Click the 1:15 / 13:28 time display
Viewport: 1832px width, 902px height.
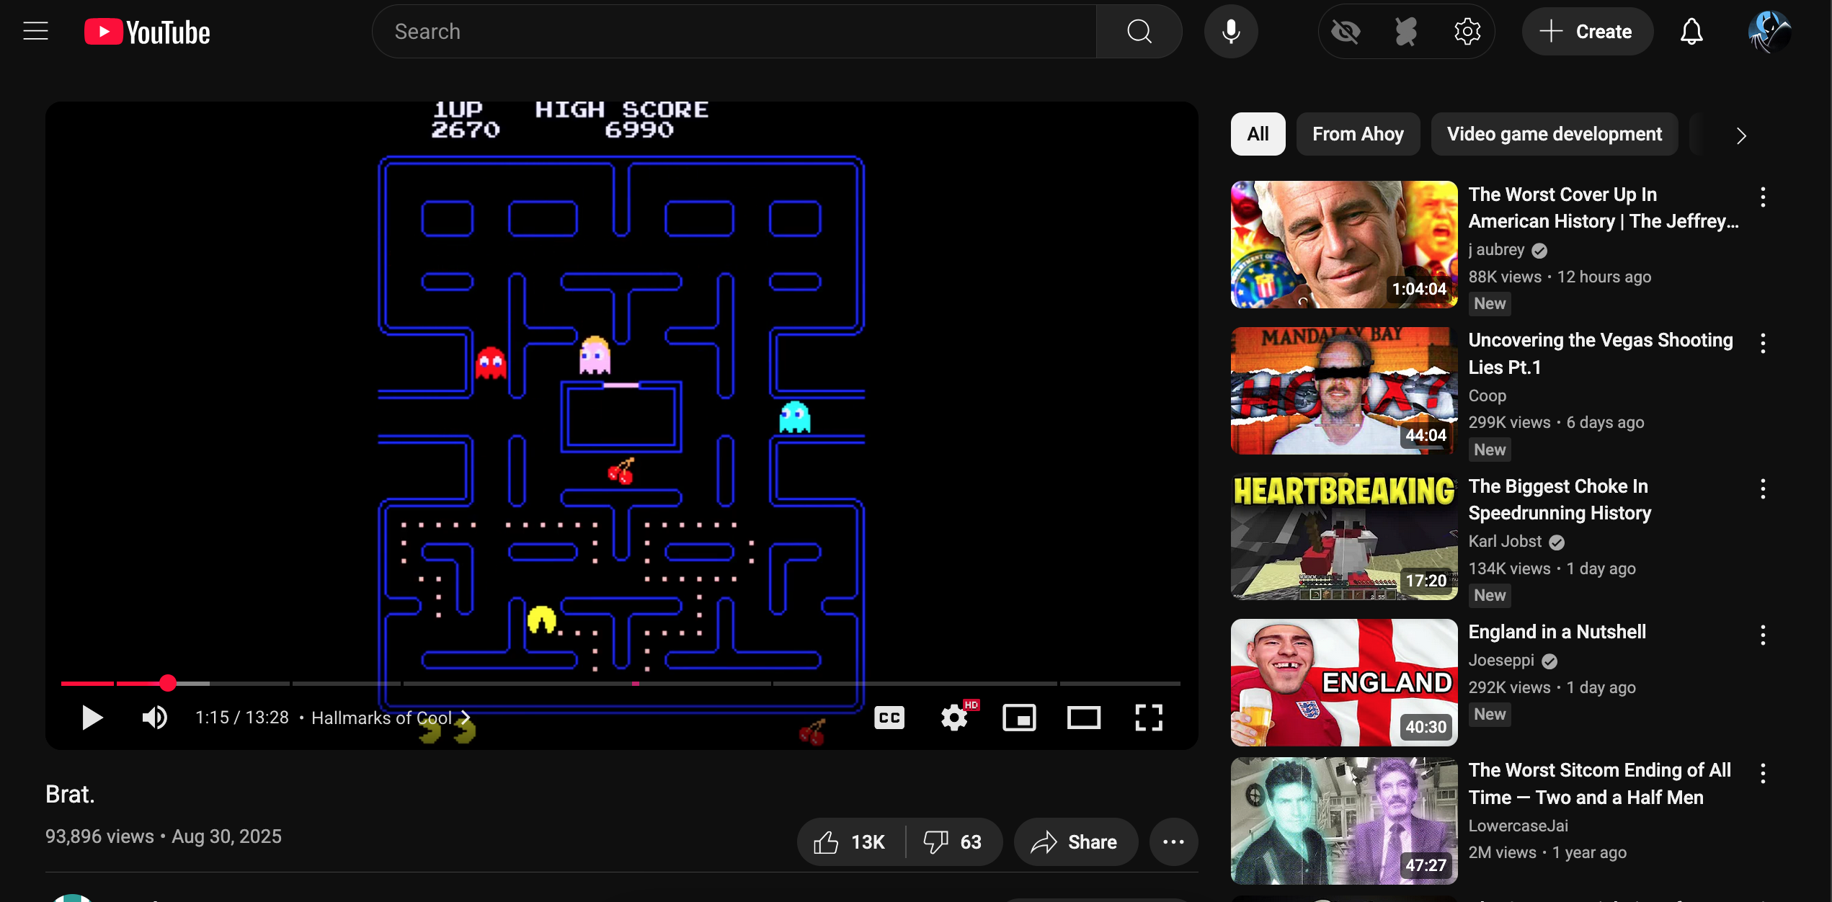point(241,718)
